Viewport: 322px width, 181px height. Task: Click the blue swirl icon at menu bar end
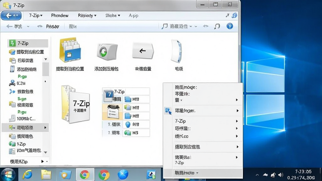pos(234,15)
